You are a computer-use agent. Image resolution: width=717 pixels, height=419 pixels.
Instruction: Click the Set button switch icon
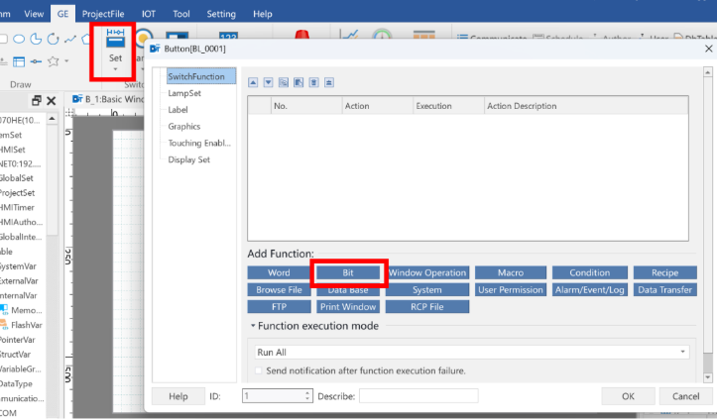click(115, 39)
